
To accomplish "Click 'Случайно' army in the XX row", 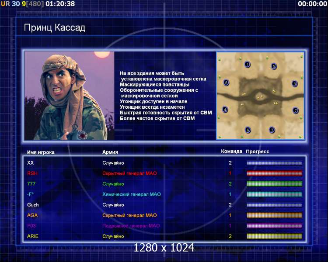I will (x=113, y=163).
